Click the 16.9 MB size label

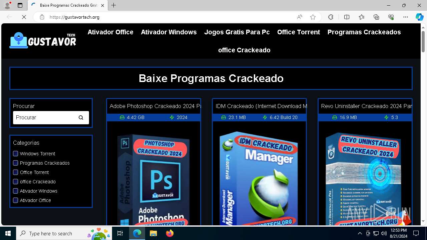348,117
